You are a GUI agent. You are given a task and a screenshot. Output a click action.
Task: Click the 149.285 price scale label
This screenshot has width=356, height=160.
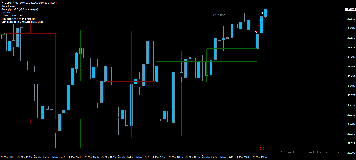pos(350,124)
